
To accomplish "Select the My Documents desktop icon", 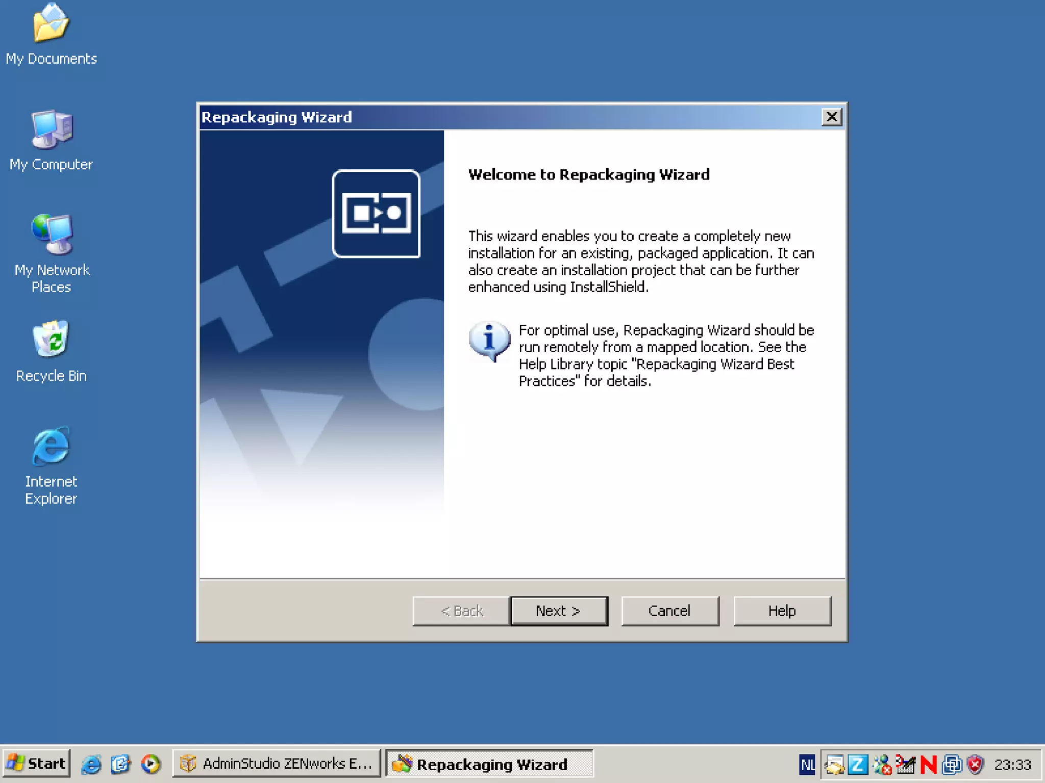I will click(x=51, y=35).
